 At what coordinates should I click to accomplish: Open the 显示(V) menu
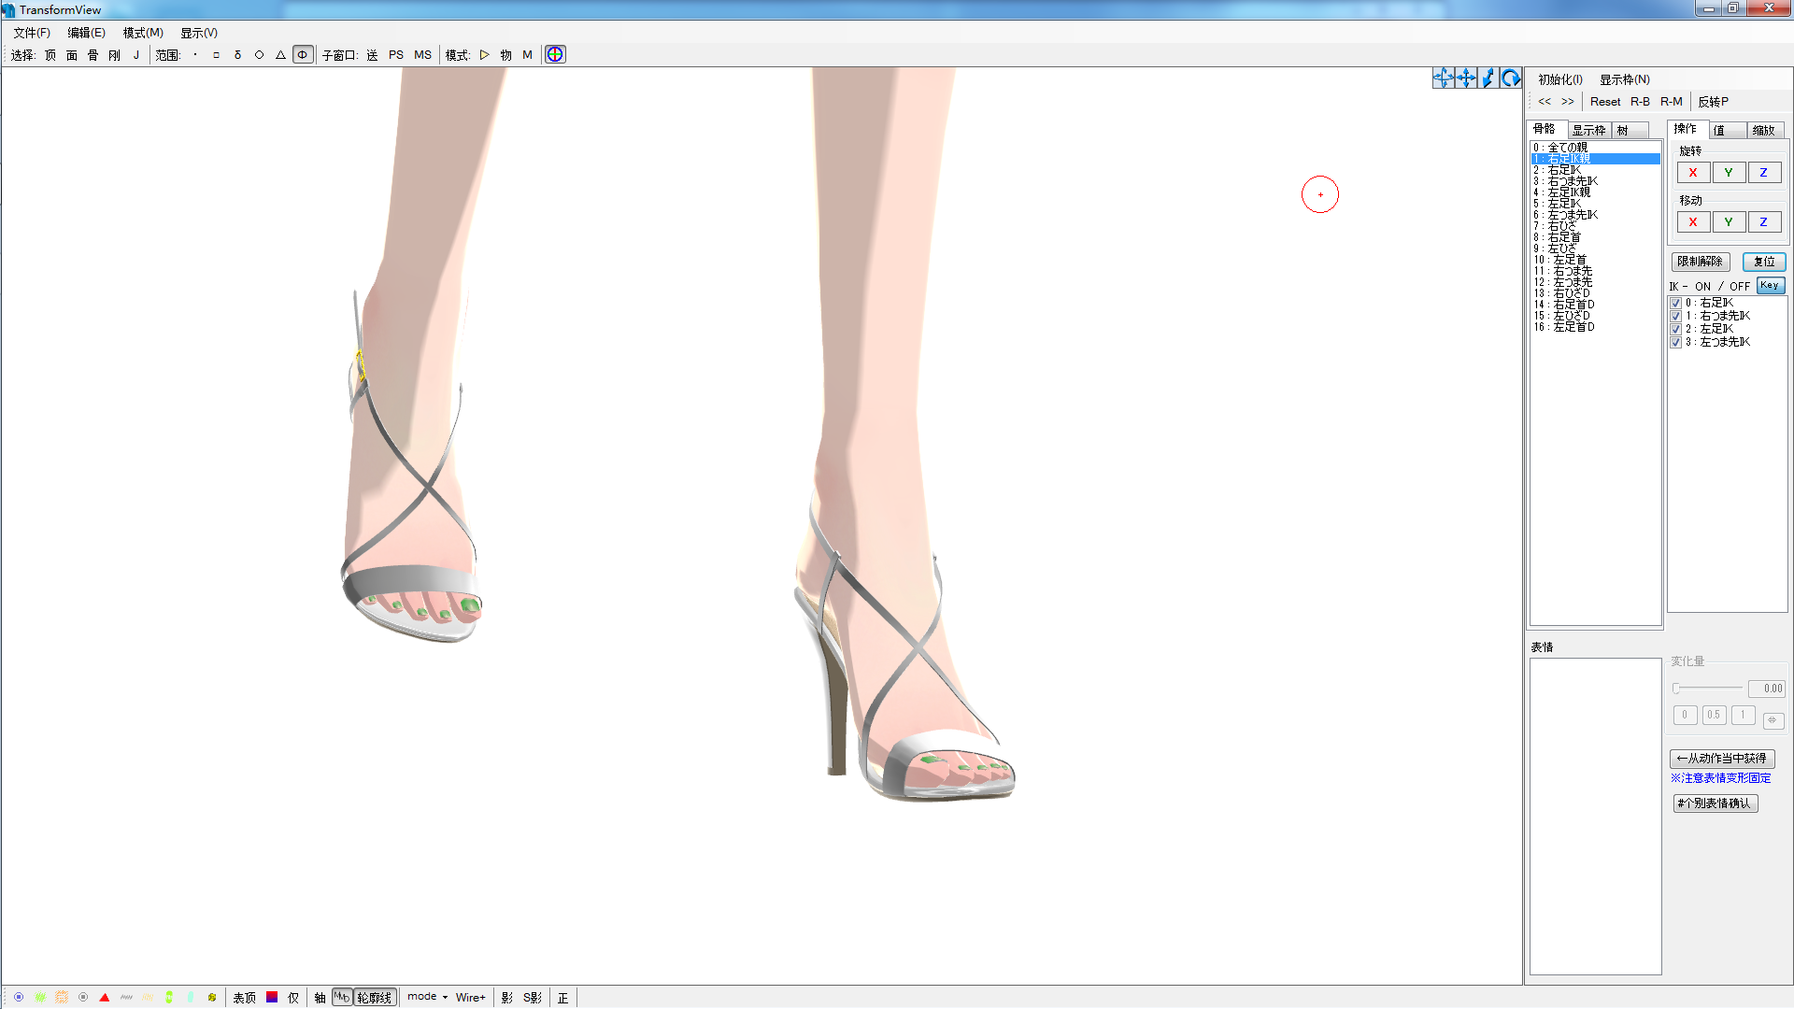199,33
